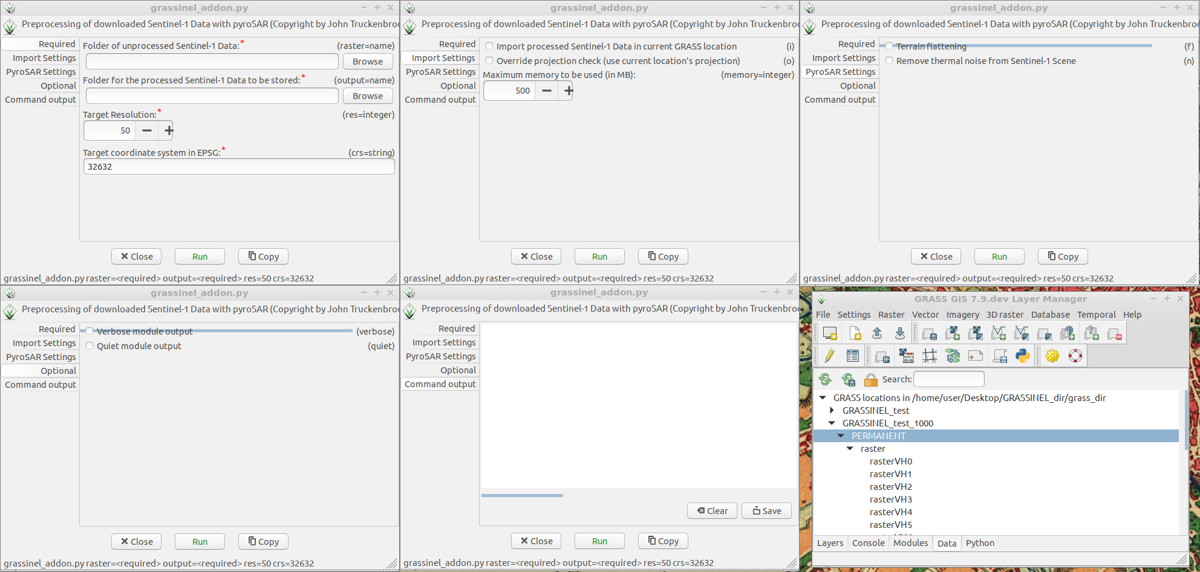
Task: Clear the command output
Action: click(x=712, y=511)
